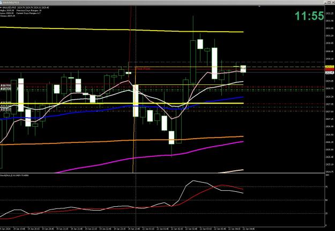
Task: Click the red current price label on the price axis
Action: point(330,70)
